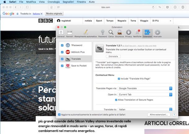Image resolution: width=189 pixels, height=134 pixels.
Task: Click the BBC registrati link
Action: [64, 21]
